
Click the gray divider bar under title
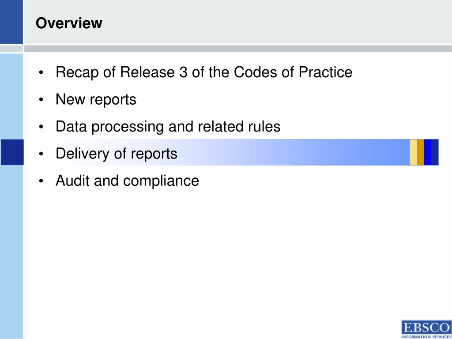pyautogui.click(x=238, y=49)
